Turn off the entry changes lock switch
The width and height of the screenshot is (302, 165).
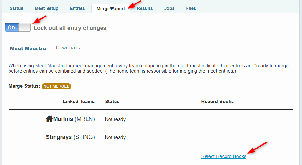tap(18, 28)
